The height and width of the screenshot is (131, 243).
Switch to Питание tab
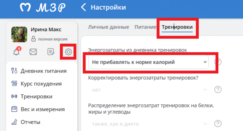point(145,27)
